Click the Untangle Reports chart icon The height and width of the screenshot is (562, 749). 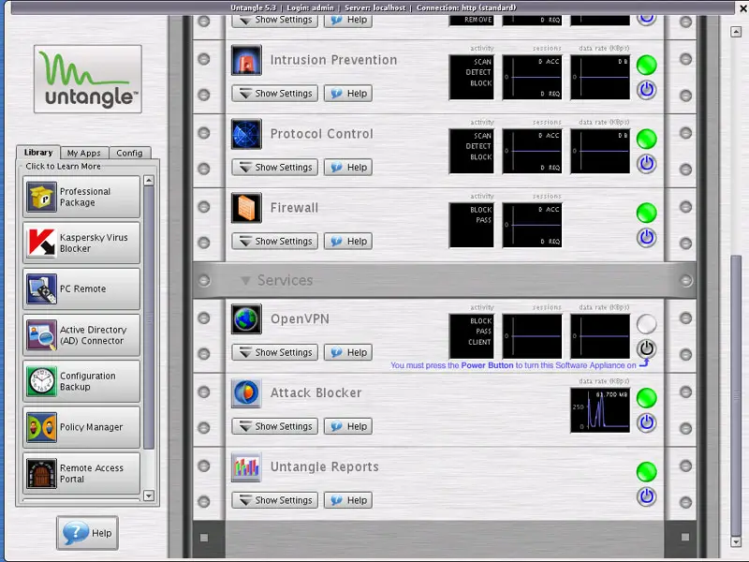pyautogui.click(x=246, y=466)
